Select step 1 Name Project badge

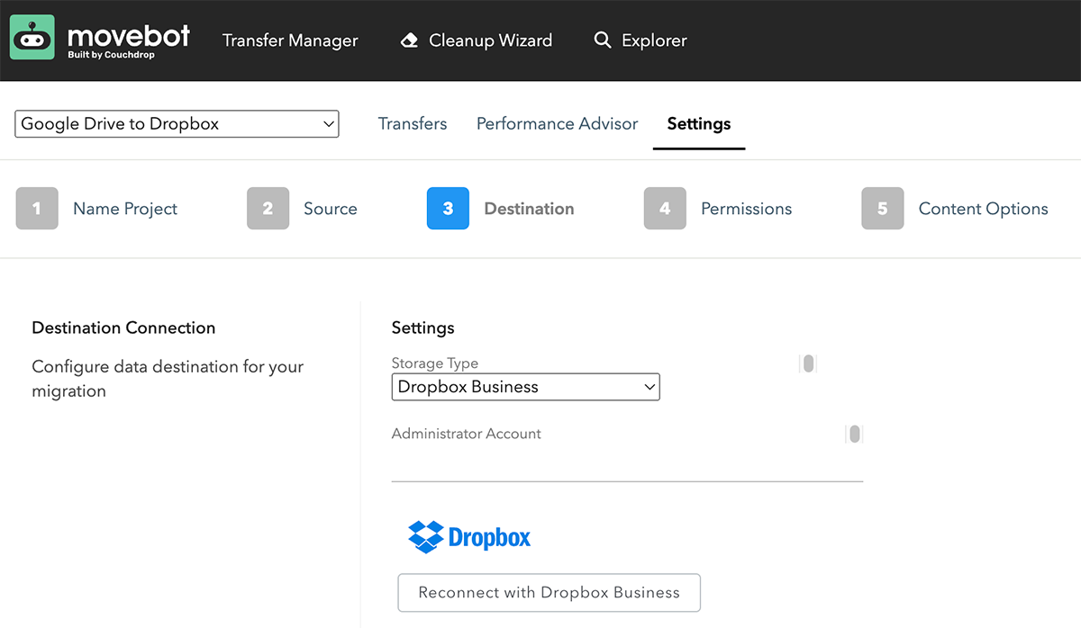37,208
